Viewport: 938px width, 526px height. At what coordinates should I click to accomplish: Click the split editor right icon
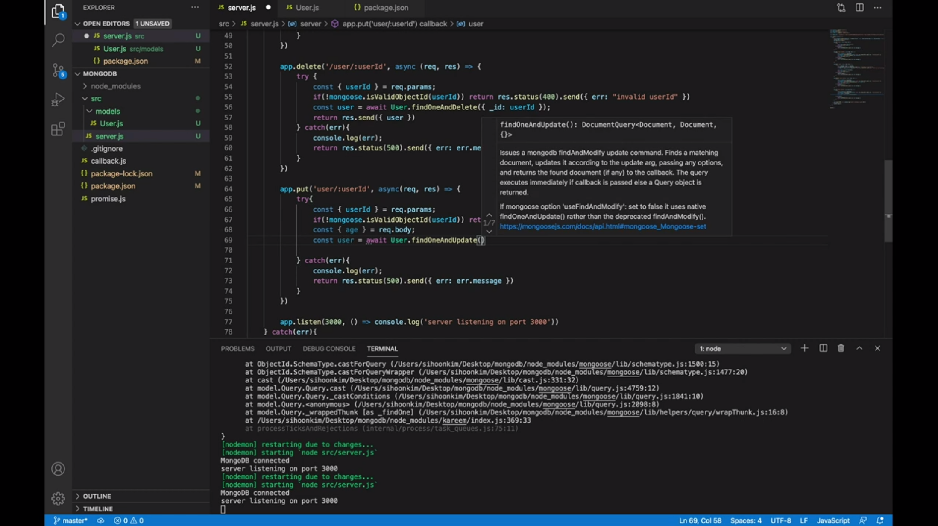(x=859, y=8)
